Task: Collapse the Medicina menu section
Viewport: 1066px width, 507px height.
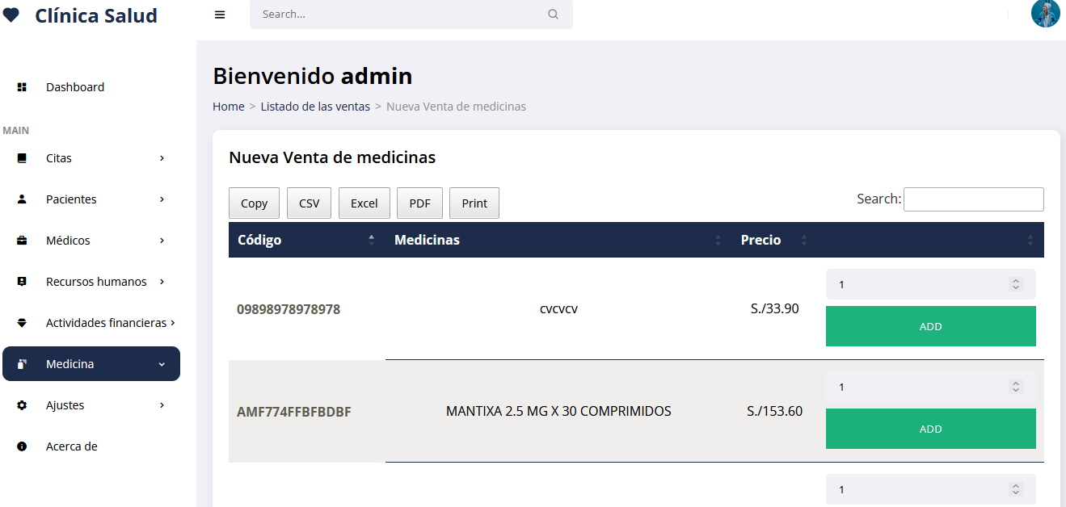Action: point(162,364)
